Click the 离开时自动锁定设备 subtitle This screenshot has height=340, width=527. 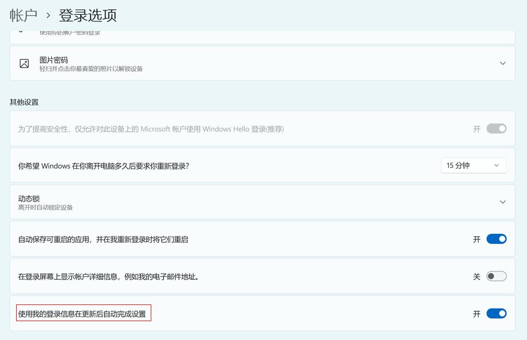(x=46, y=207)
